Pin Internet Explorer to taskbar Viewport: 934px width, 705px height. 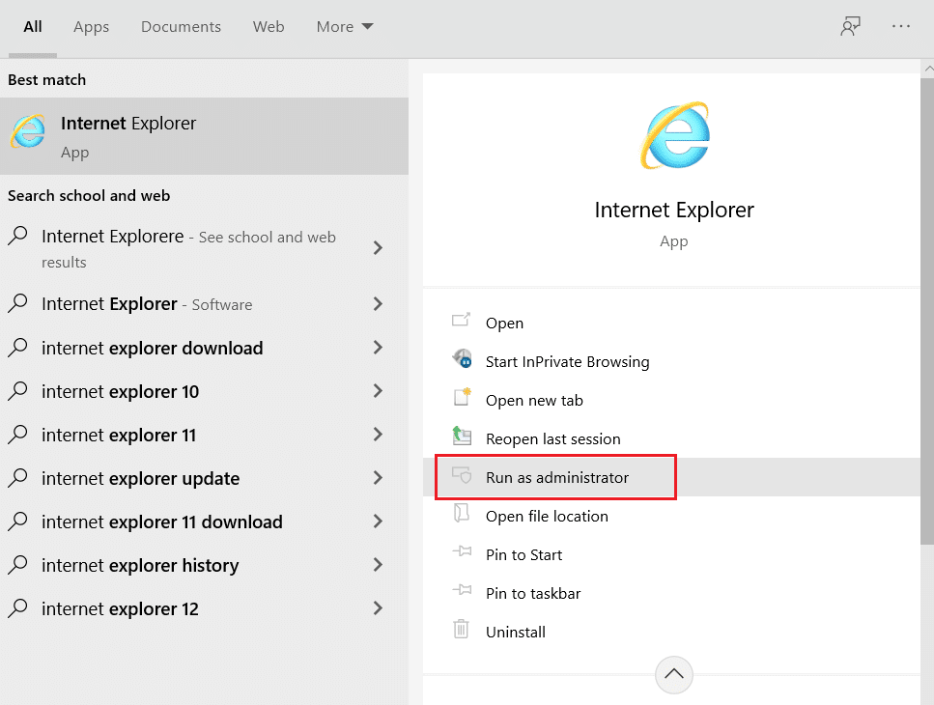click(534, 593)
